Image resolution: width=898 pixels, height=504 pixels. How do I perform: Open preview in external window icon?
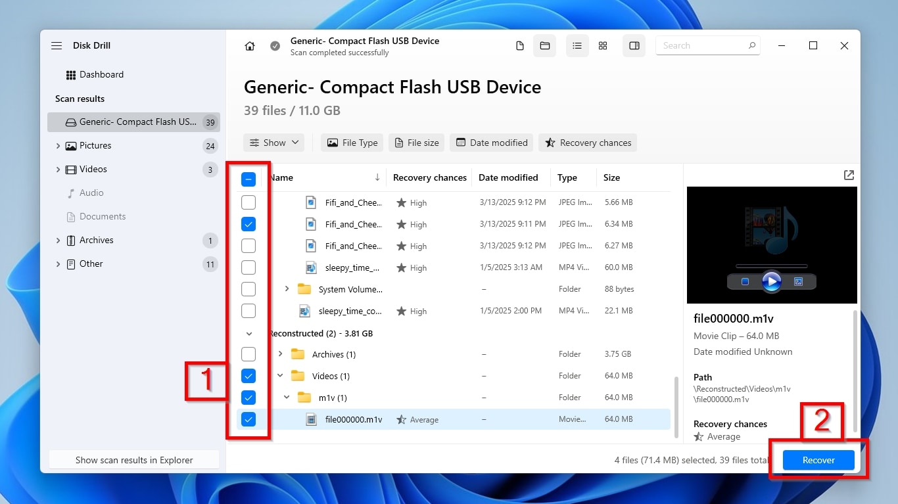point(849,175)
